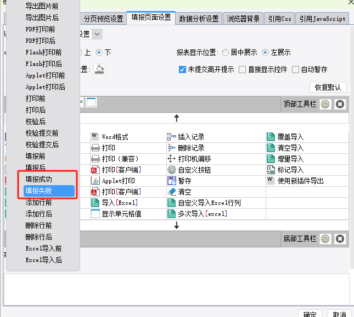Screen dimensions: 354x317
Task: Select 左展示 radio option
Action: [x=265, y=53]
